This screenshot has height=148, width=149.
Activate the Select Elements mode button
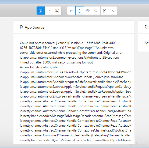click(41, 11)
